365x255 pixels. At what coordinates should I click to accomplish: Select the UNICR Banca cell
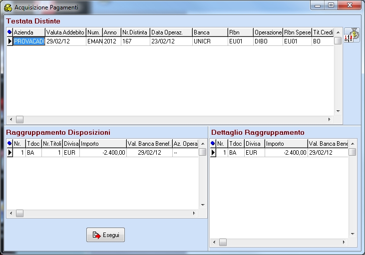click(x=210, y=41)
